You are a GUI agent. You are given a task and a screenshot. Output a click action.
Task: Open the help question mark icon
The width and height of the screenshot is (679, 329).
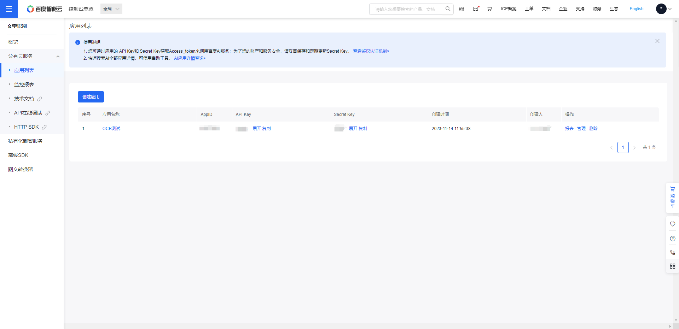point(673,239)
